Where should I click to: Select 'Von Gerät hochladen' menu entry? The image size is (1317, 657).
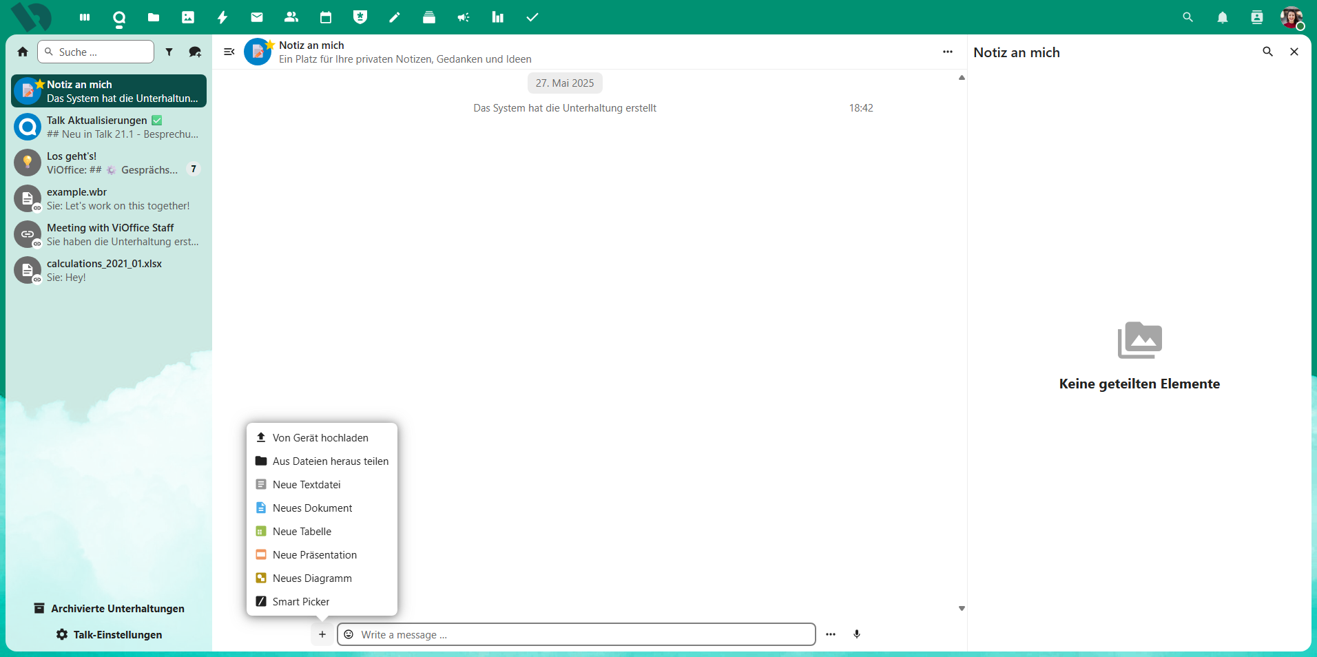click(320, 438)
